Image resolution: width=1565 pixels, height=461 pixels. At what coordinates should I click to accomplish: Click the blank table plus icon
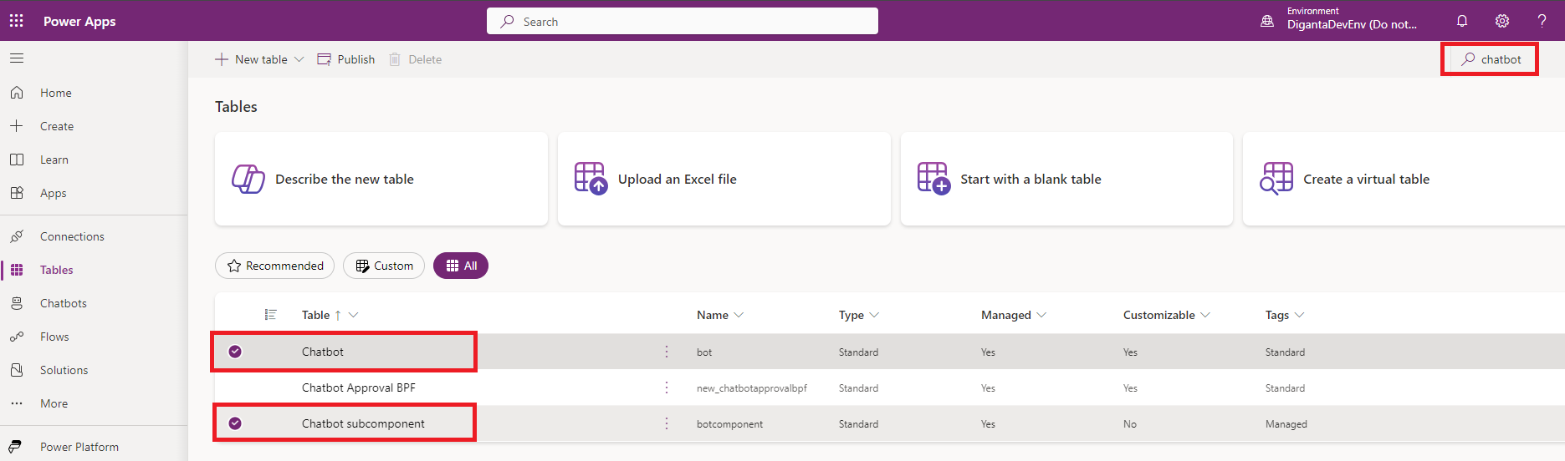coord(933,179)
